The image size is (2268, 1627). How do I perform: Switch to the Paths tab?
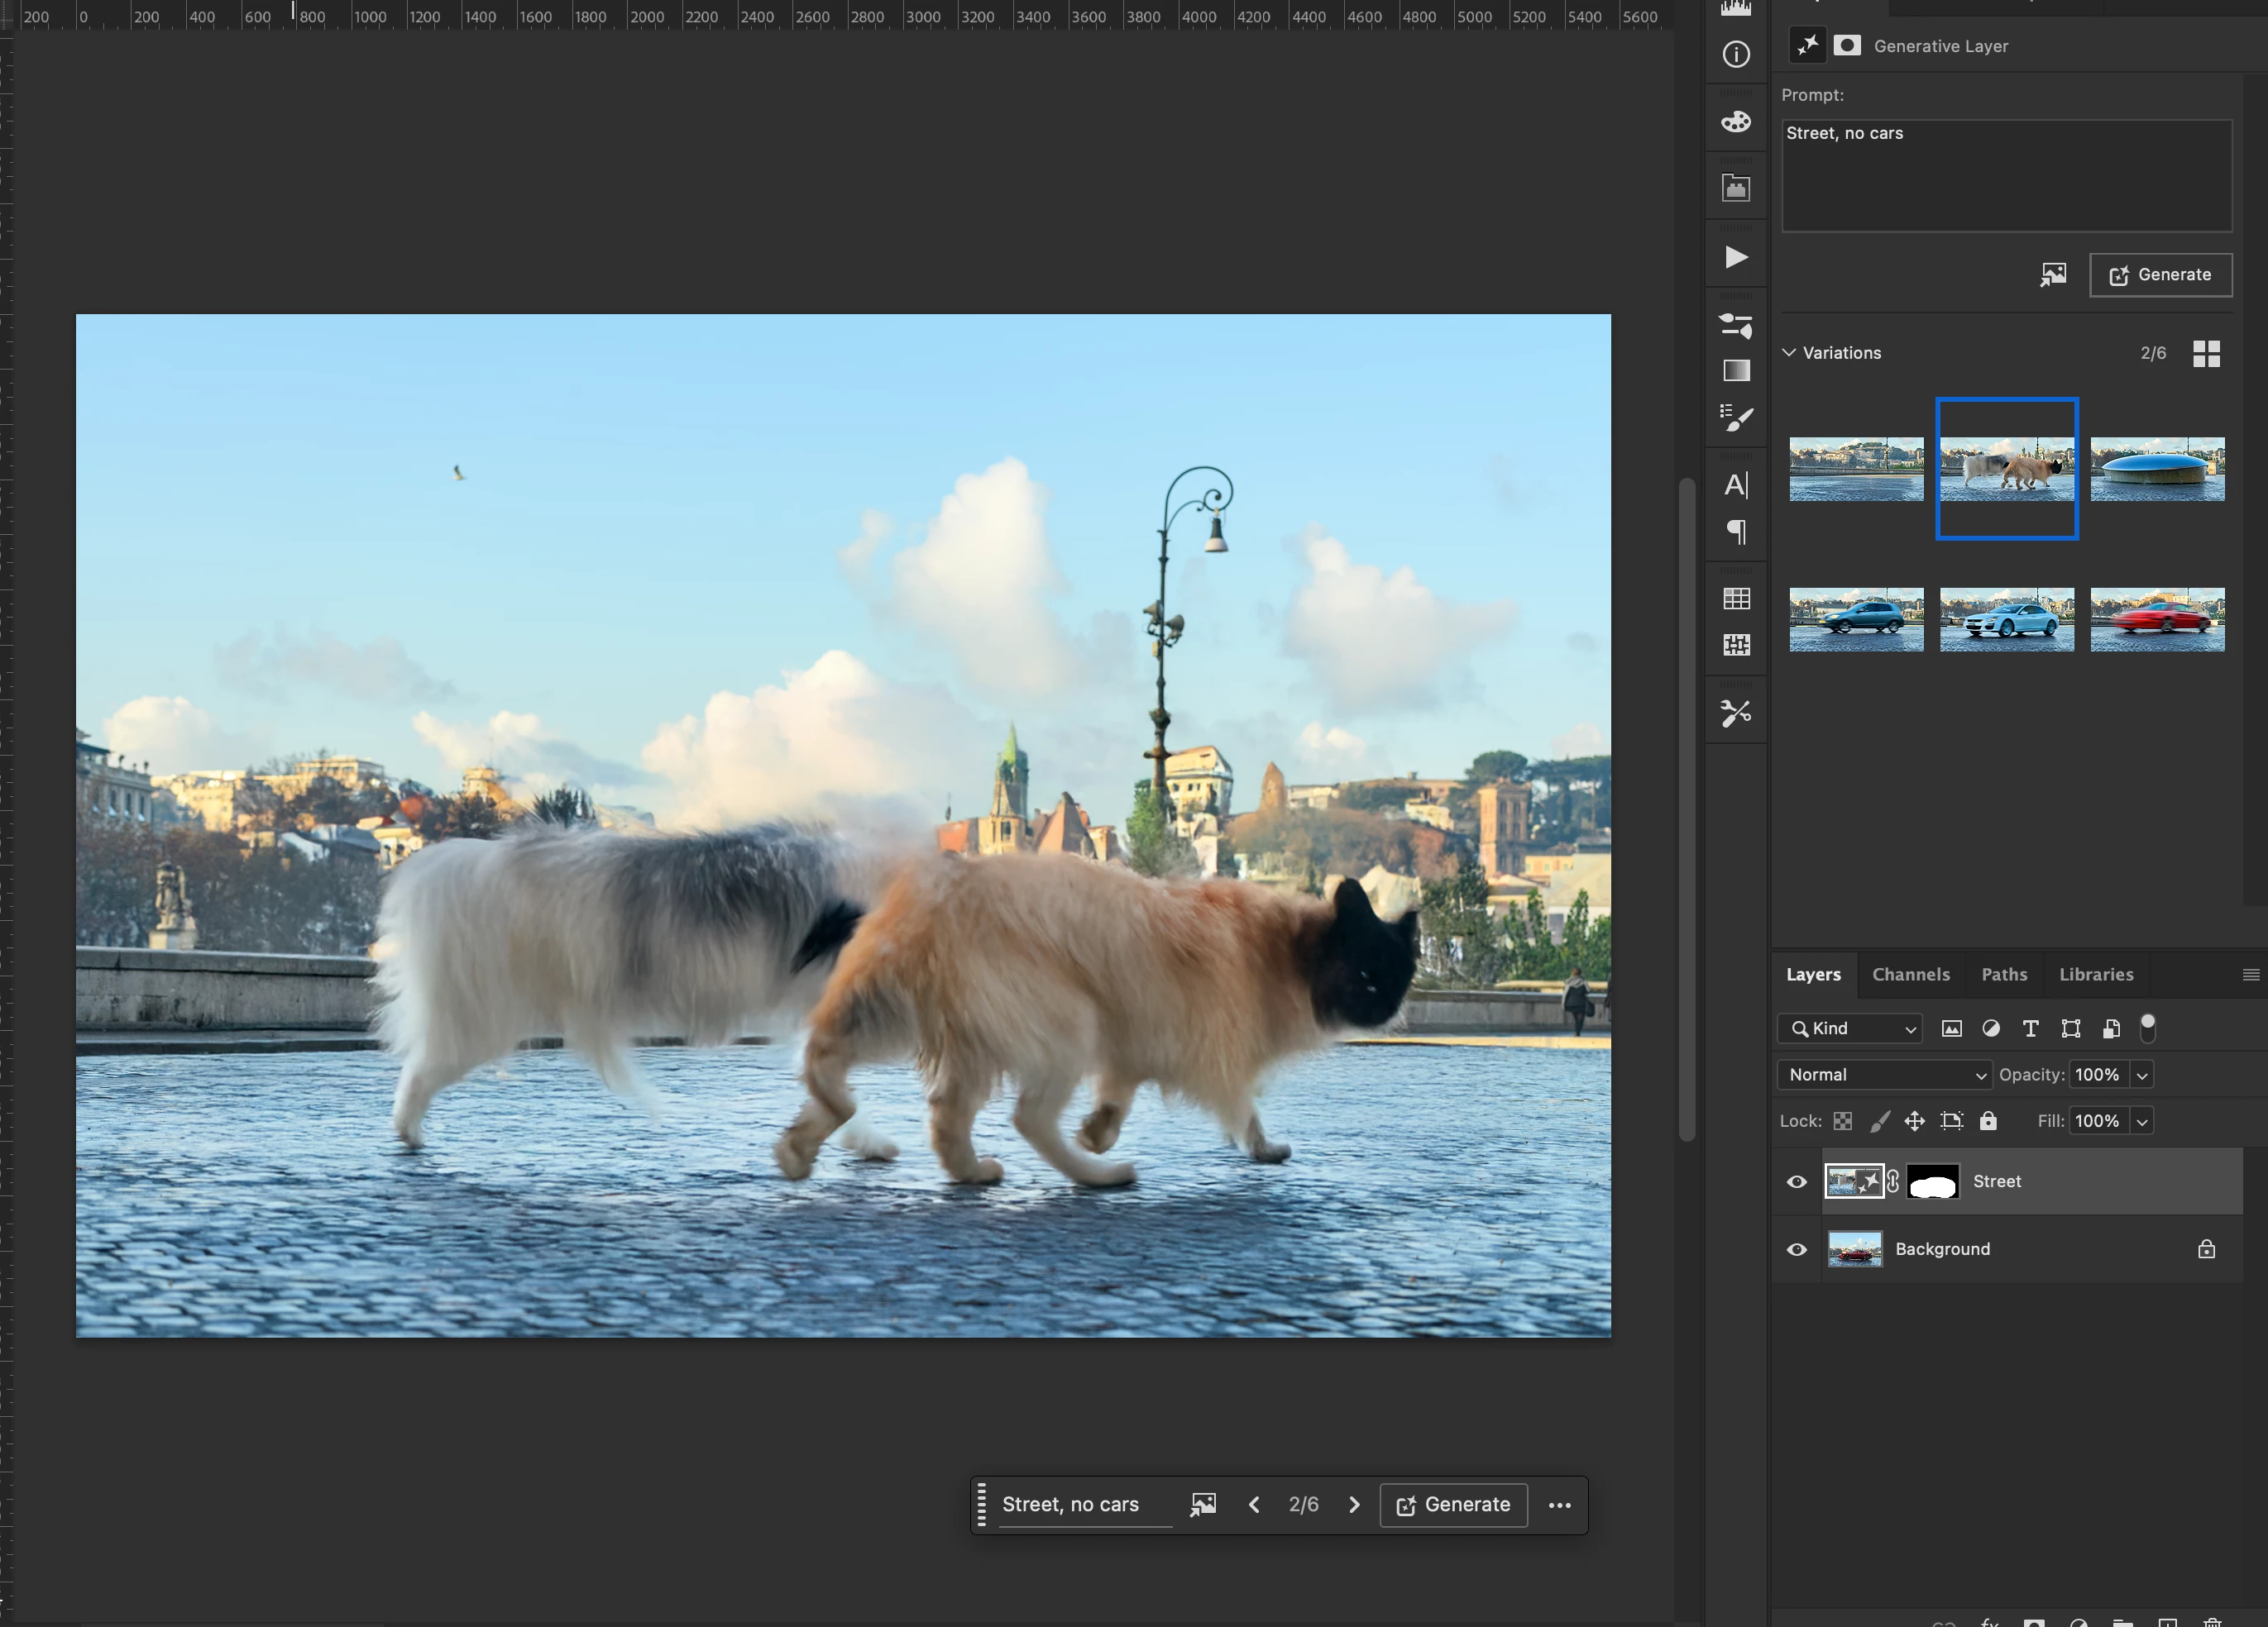coord(2004,975)
